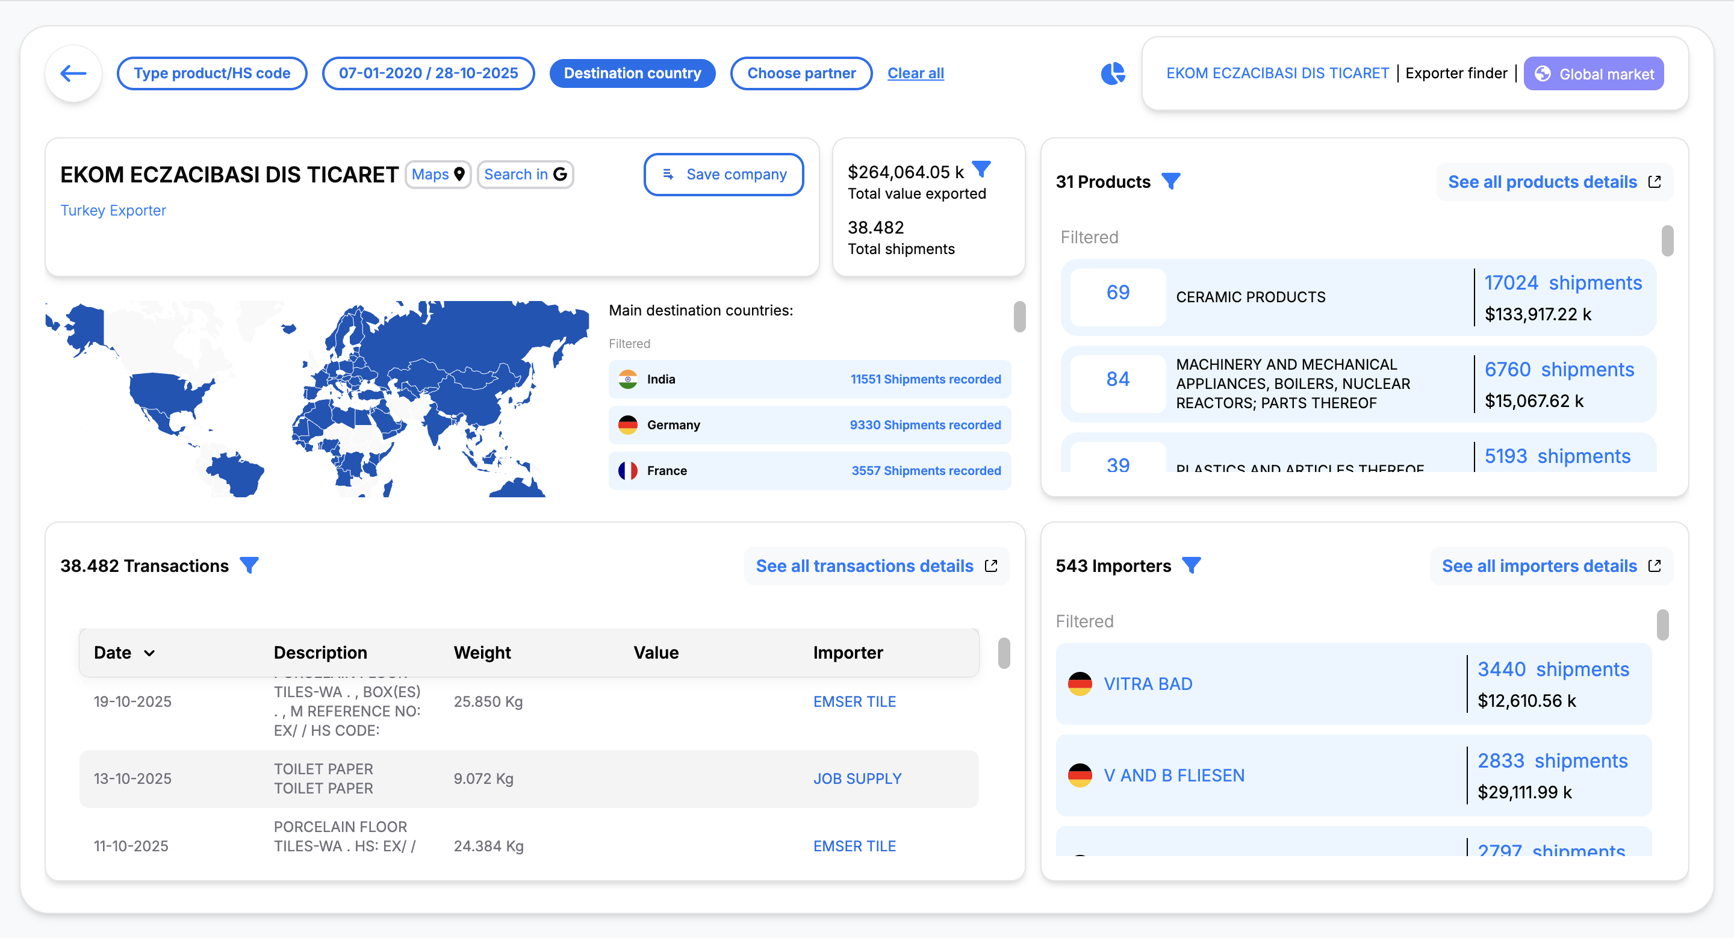This screenshot has width=1734, height=938.
Task: Select the Germany destination country row
Action: coord(809,424)
